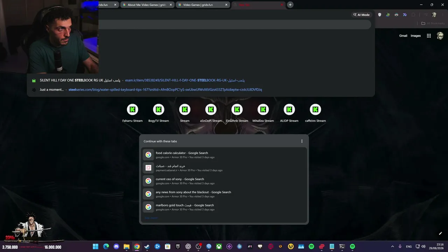Open the green Spotify icon beside the Start-side apps
The image size is (448, 252).
tap(311, 246)
